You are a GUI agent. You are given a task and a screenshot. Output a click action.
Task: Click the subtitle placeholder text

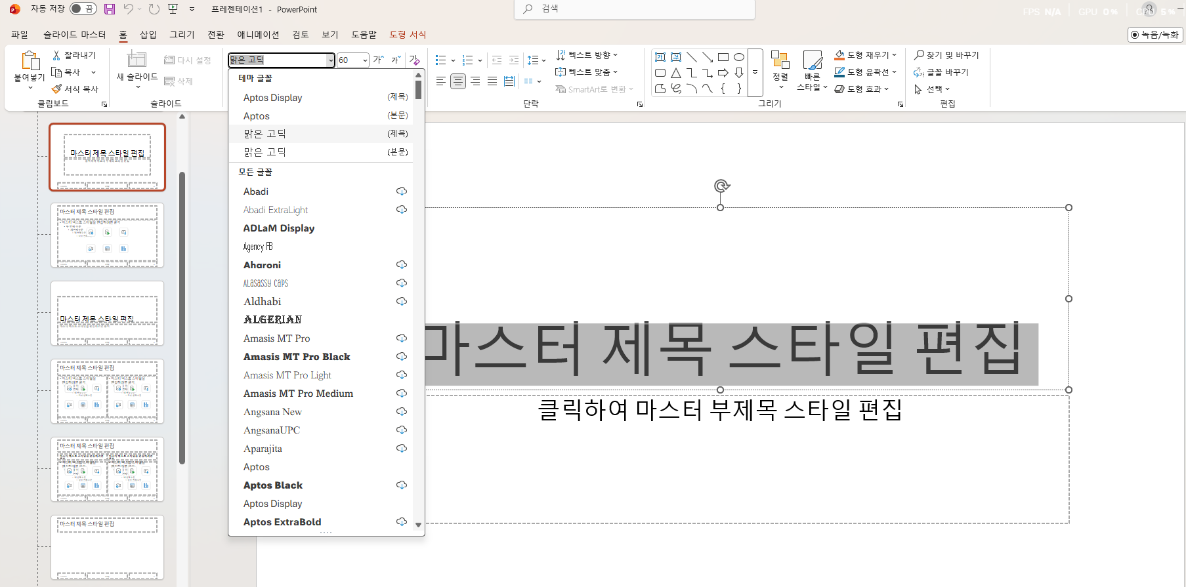coord(719,410)
